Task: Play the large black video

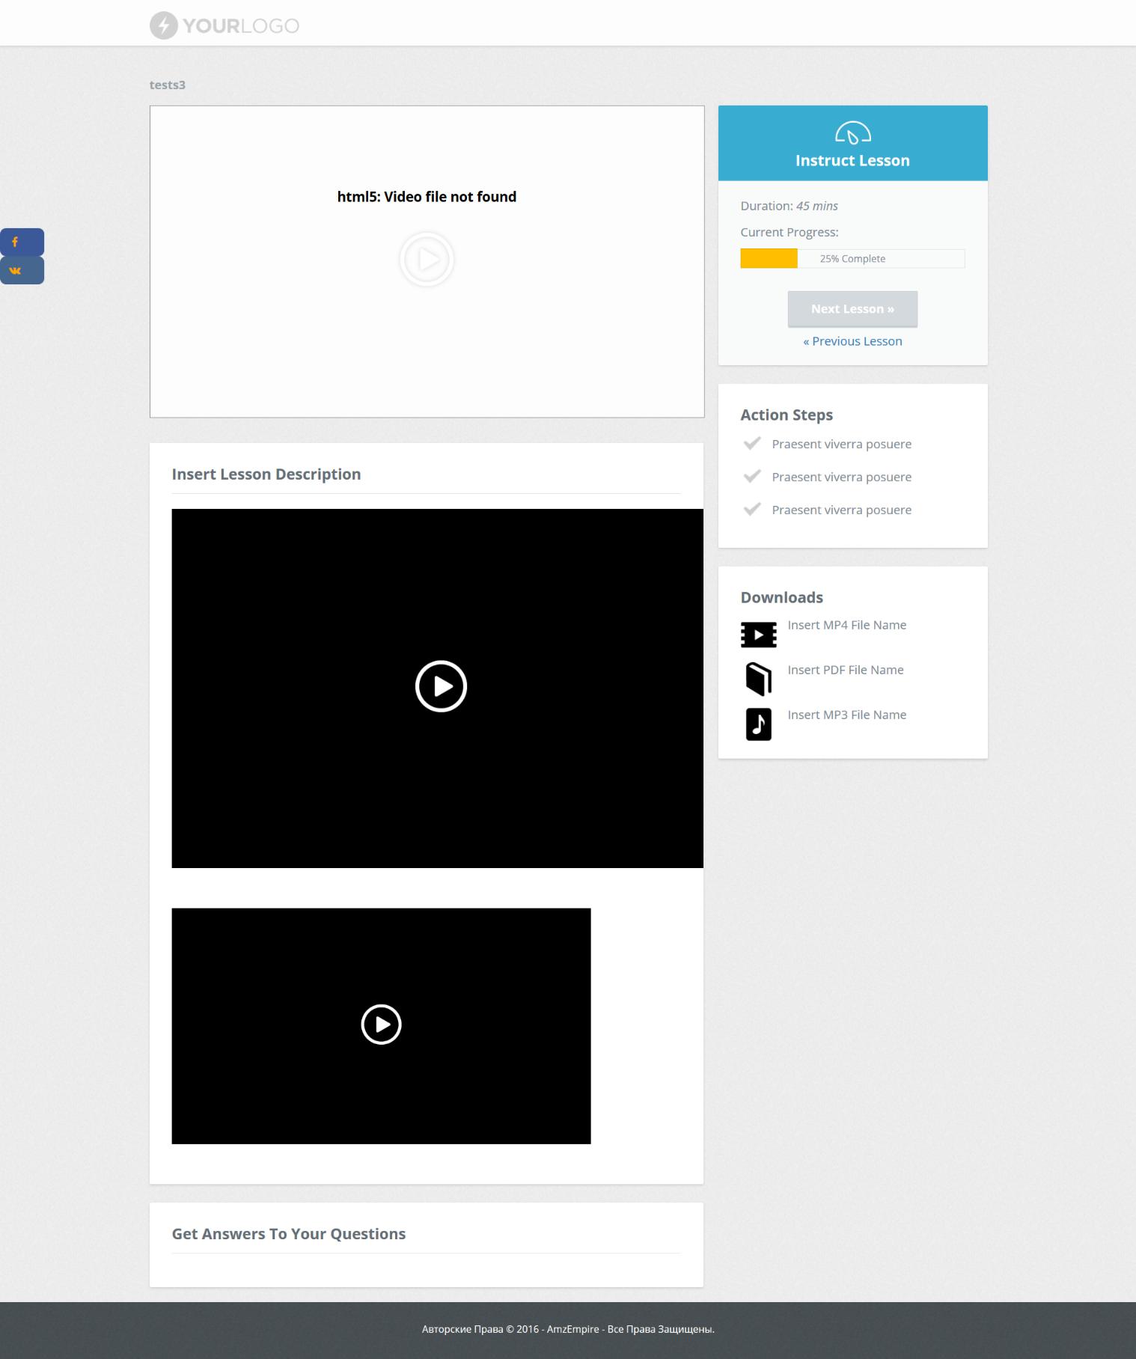Action: (441, 686)
